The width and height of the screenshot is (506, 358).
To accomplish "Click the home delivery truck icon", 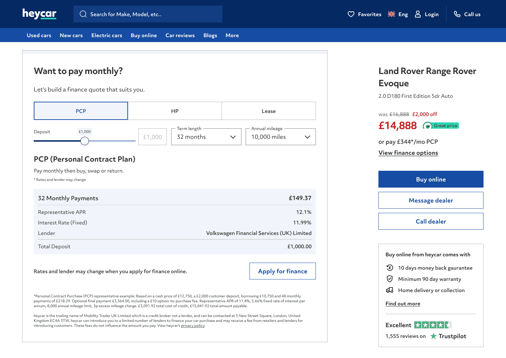I will [x=390, y=290].
